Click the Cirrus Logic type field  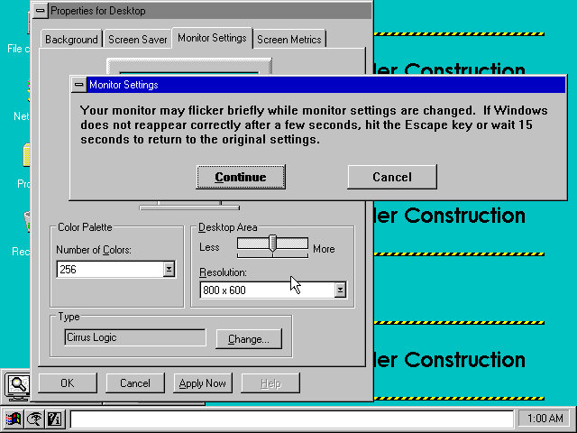click(135, 337)
